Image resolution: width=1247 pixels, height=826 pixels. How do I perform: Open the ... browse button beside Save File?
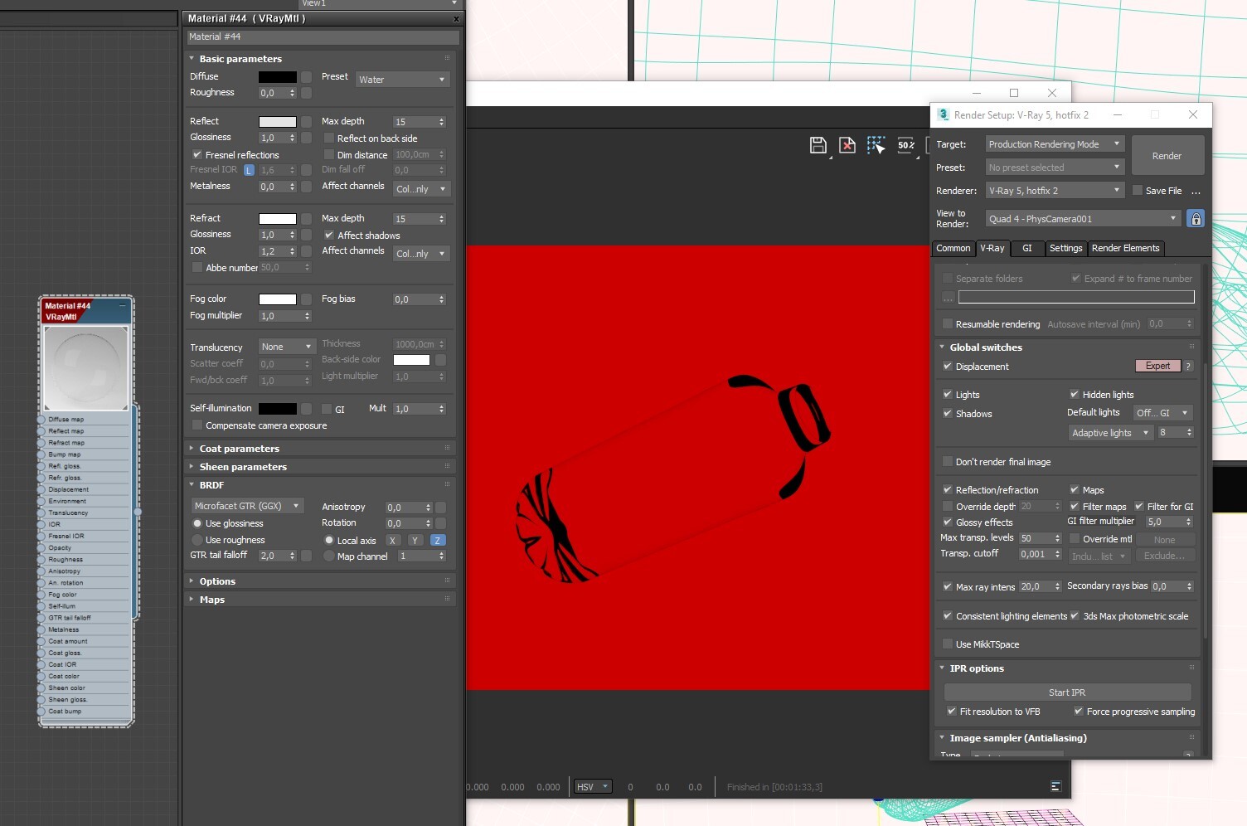1196,192
